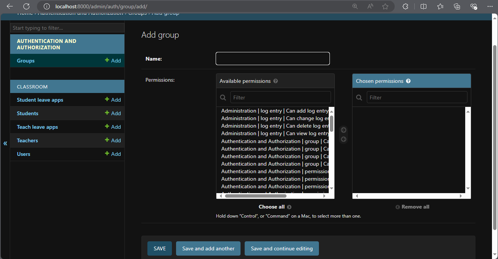This screenshot has width=498, height=259.
Task: Select 'Can view log entry' permission
Action: 274,133
